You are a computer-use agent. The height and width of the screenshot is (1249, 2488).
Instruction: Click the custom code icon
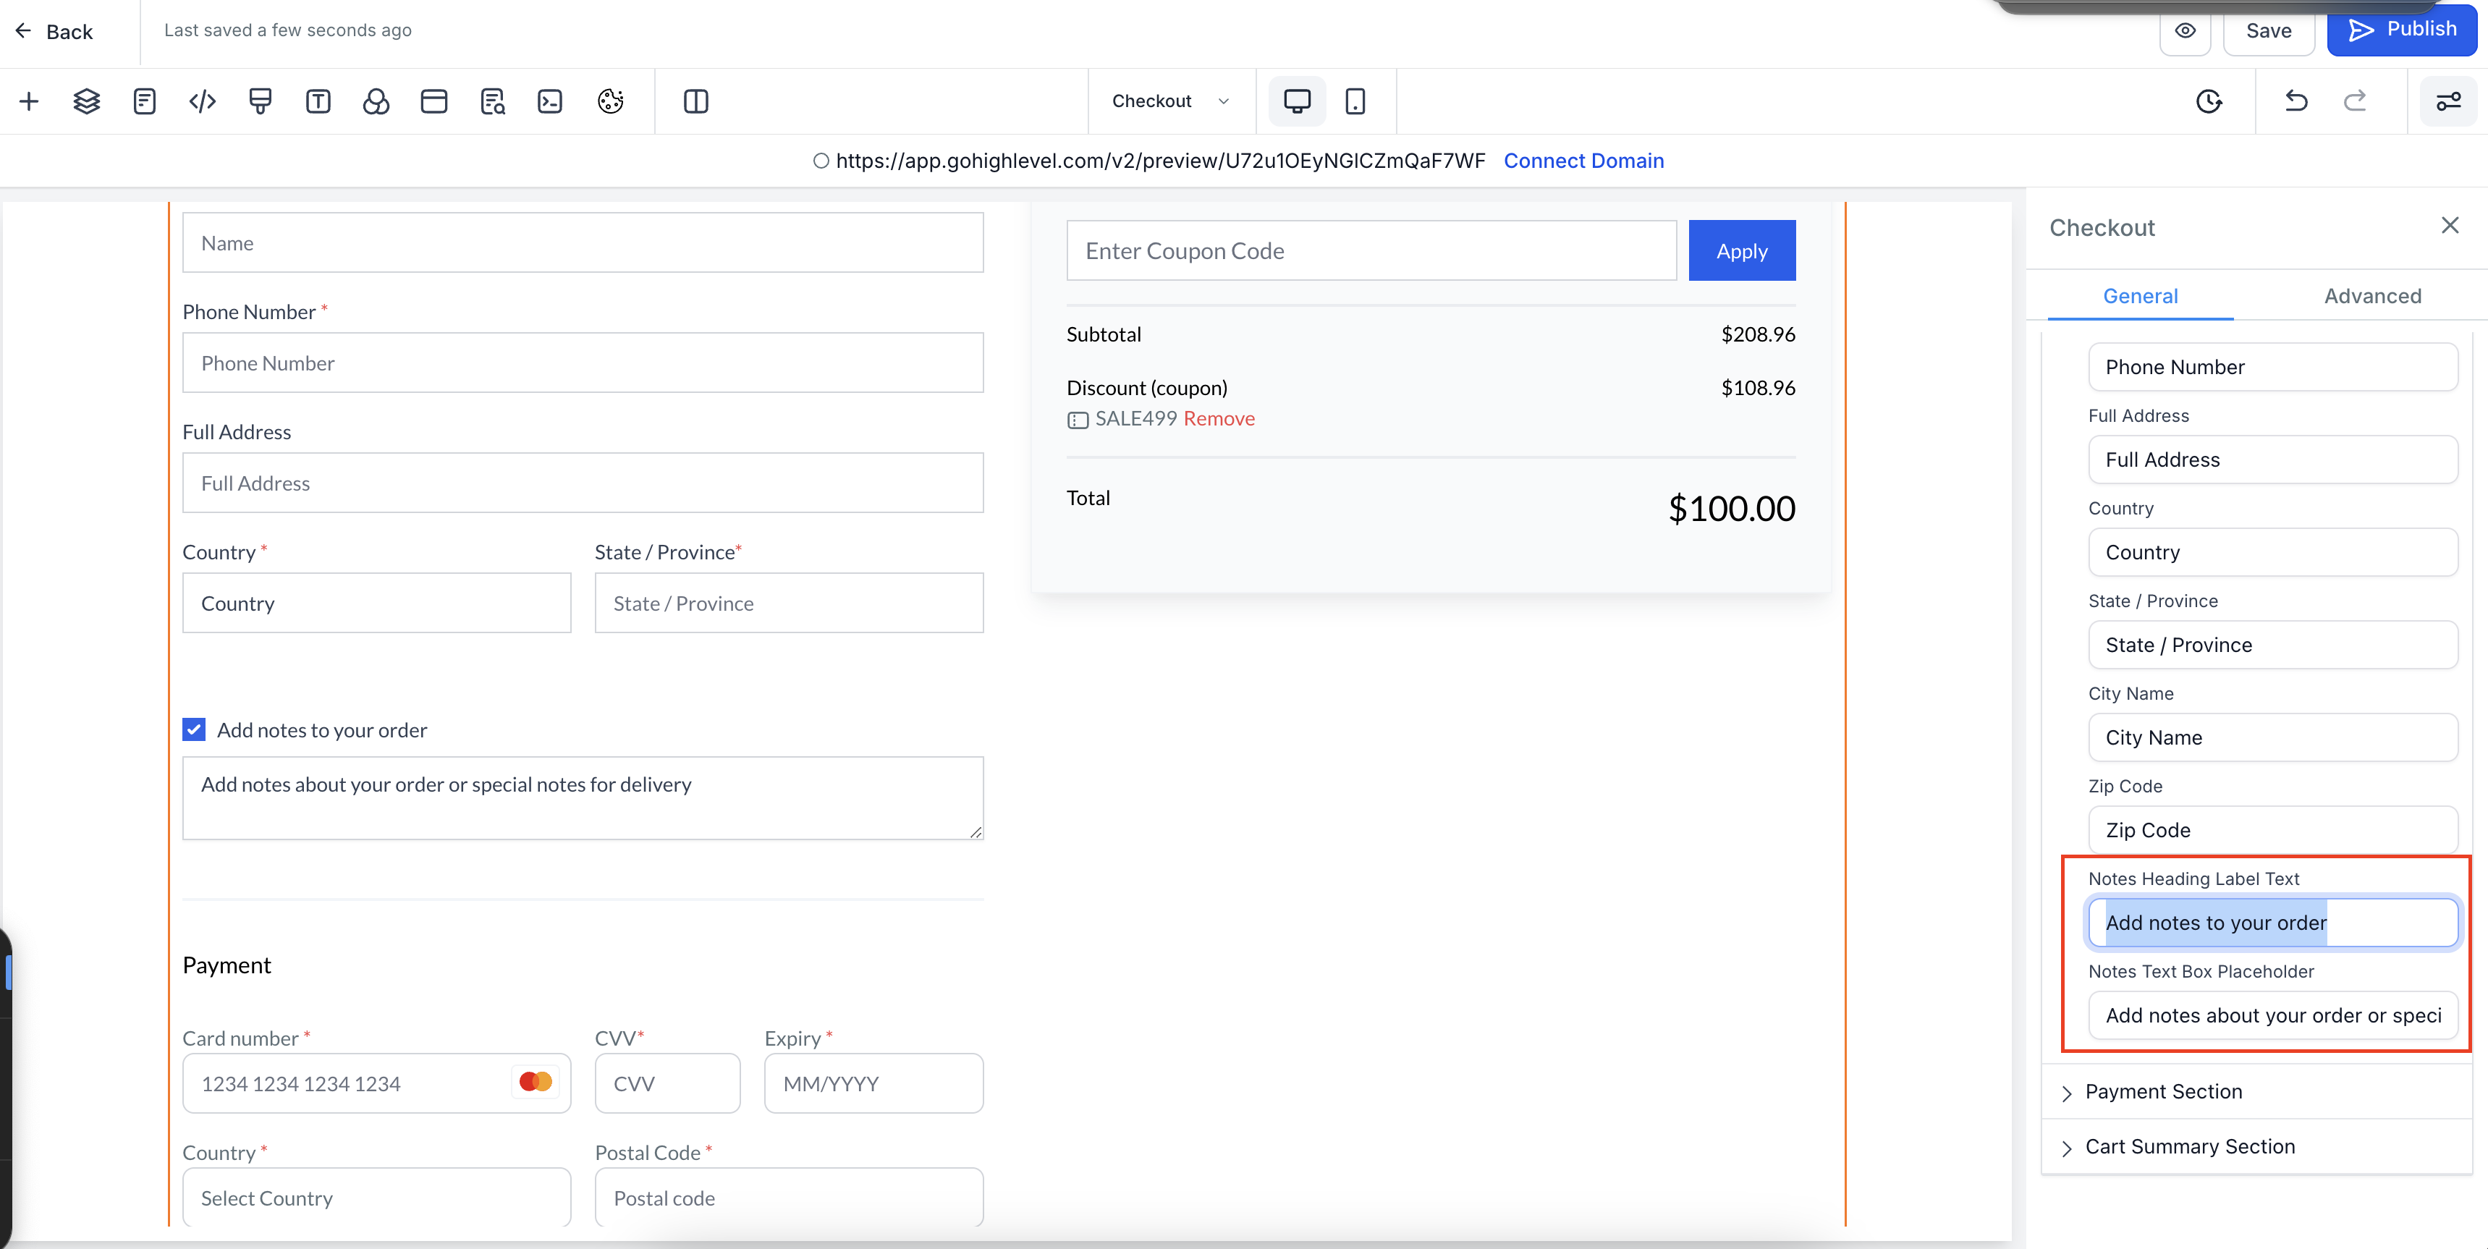click(202, 101)
